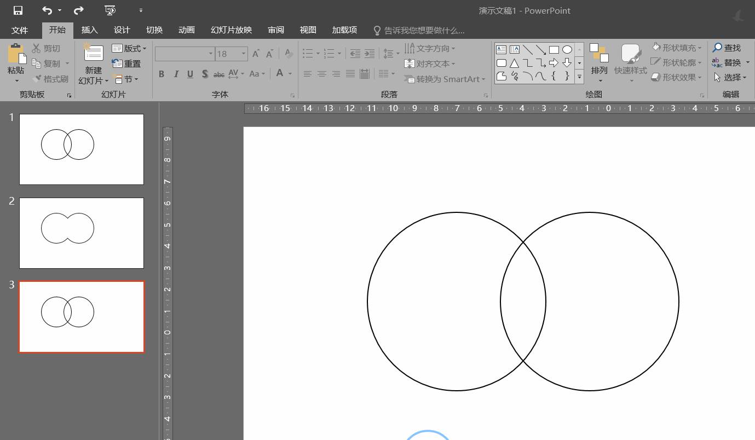The image size is (755, 440).
Task: Click the font name combo box
Action: pos(185,54)
